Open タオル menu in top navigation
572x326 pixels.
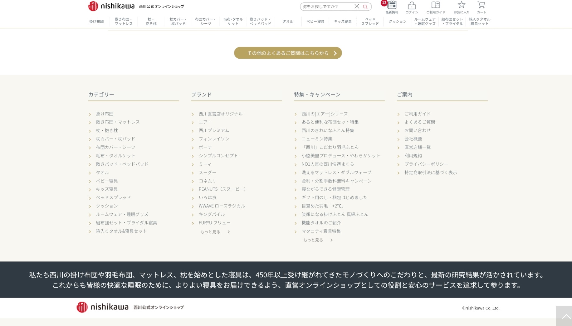[287, 22]
